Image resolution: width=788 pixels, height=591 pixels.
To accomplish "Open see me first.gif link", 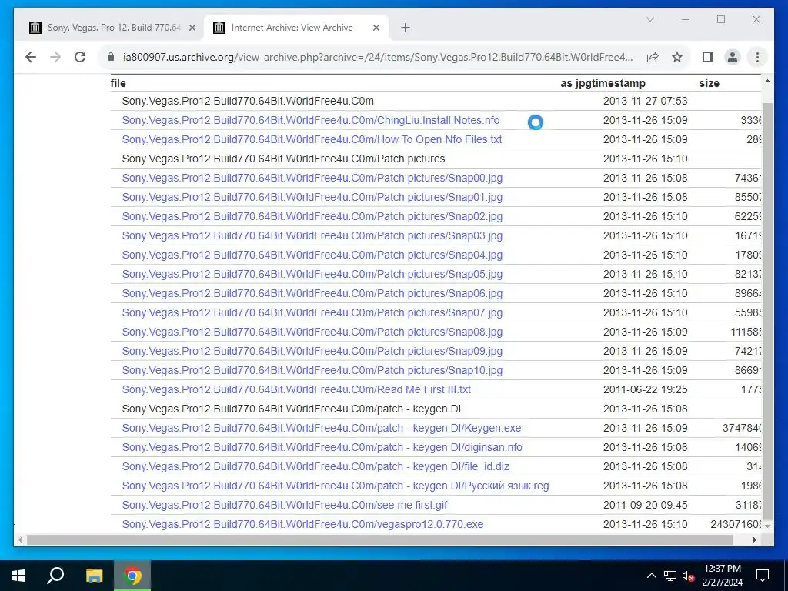I will (x=285, y=505).
